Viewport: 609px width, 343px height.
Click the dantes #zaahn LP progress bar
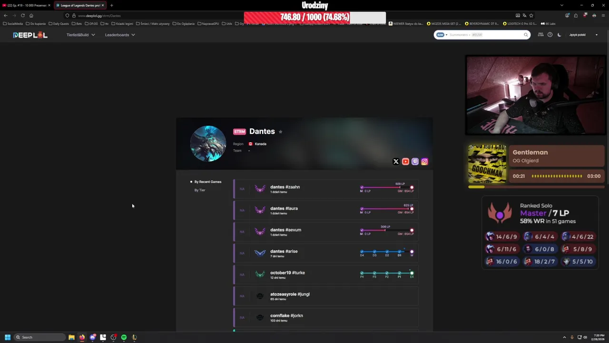387,187
